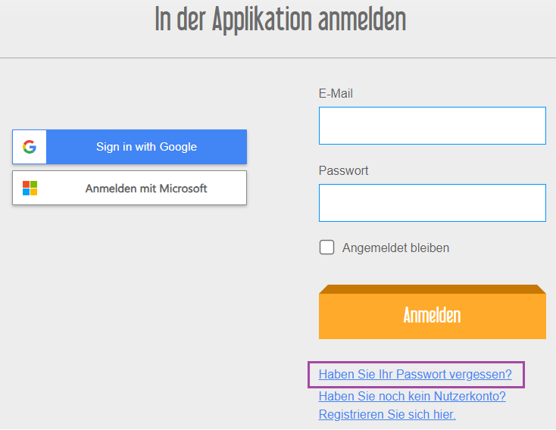Enable the "Angemeldet bleiben" checkbox
Image resolution: width=556 pixels, height=430 pixels.
pyautogui.click(x=326, y=248)
